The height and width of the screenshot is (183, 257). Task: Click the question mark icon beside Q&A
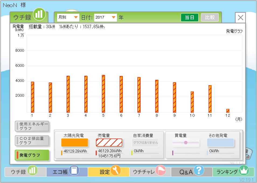[199, 170]
